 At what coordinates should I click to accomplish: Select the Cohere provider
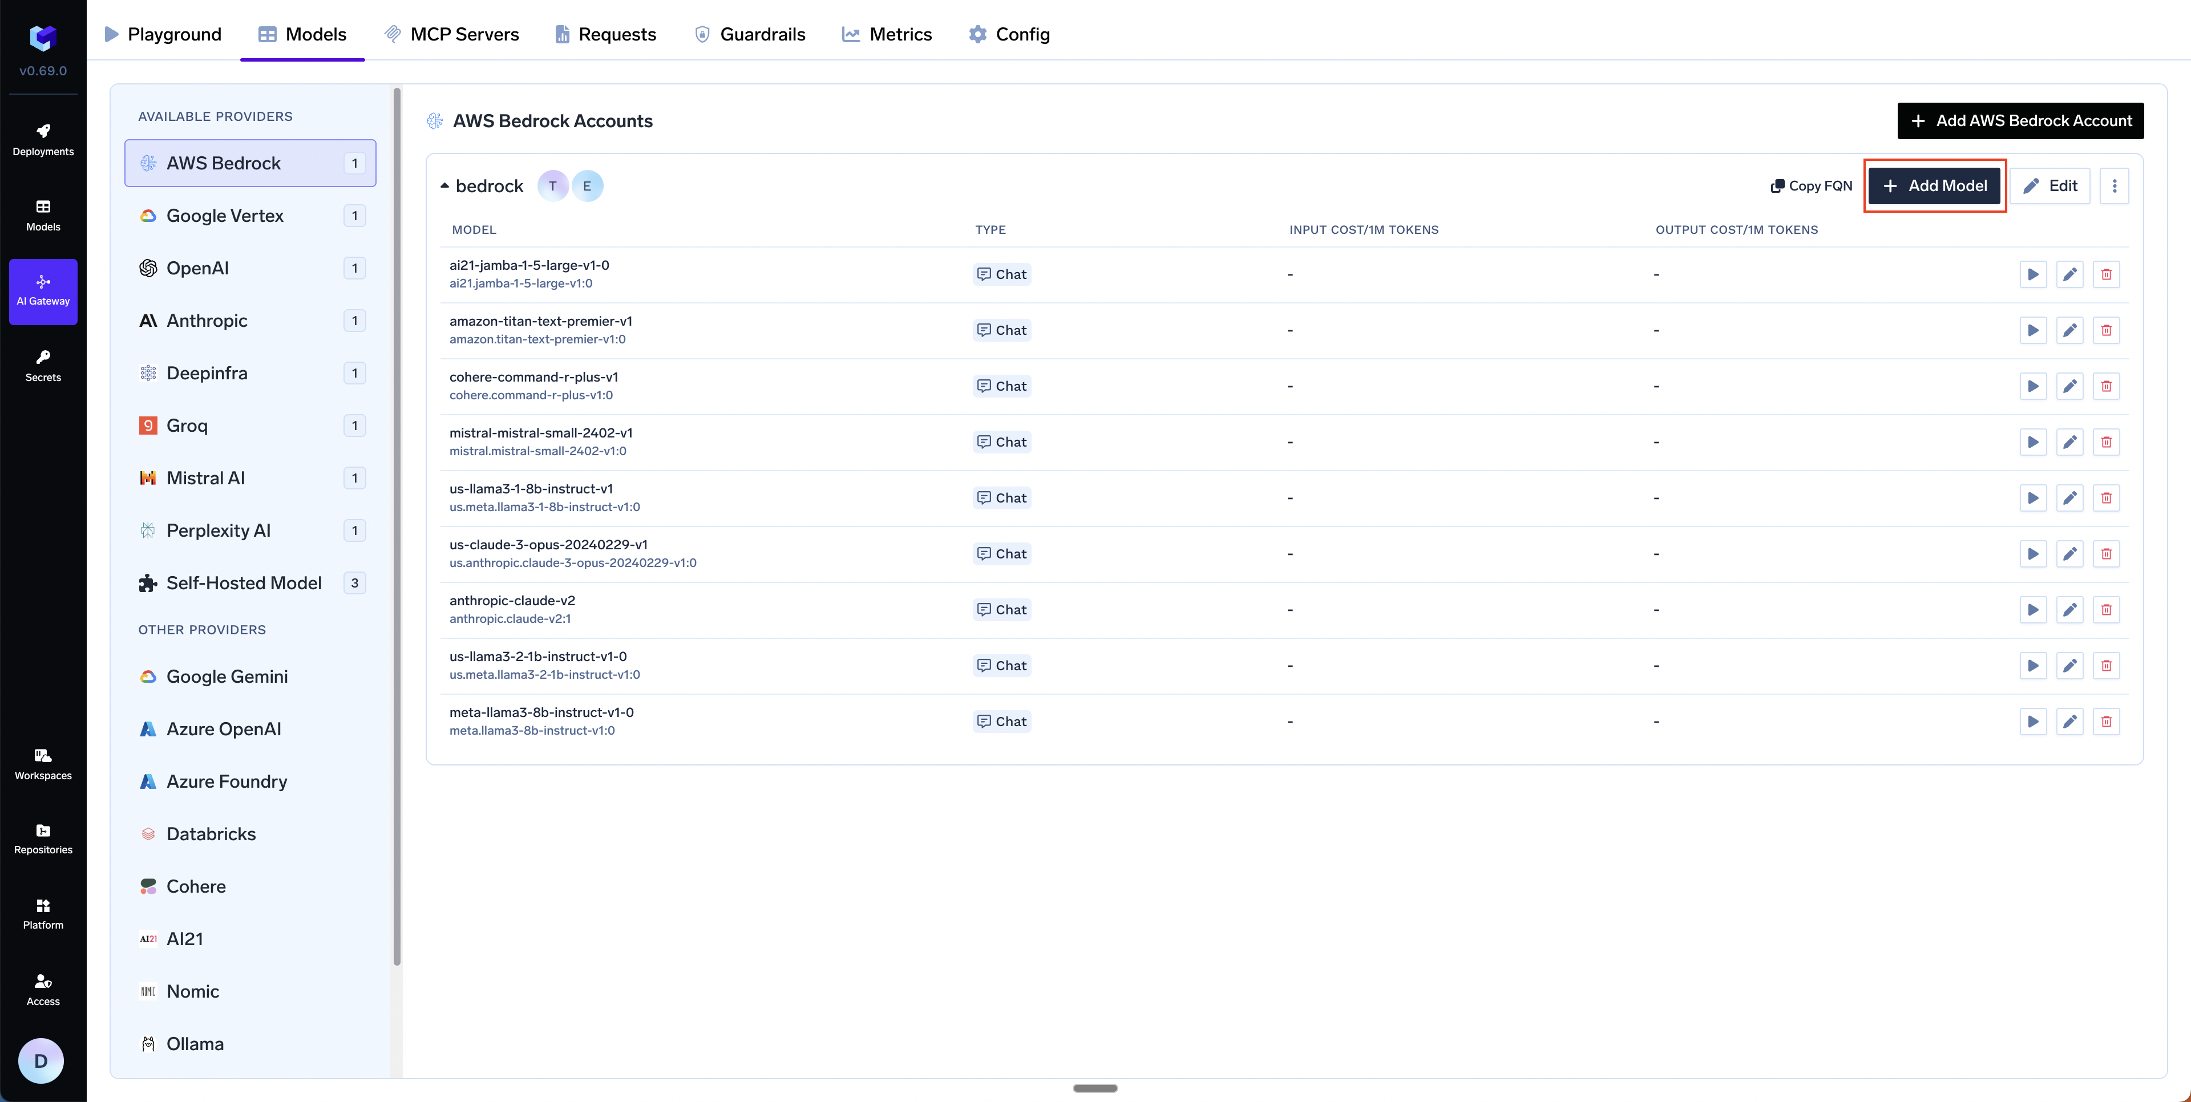(250, 887)
